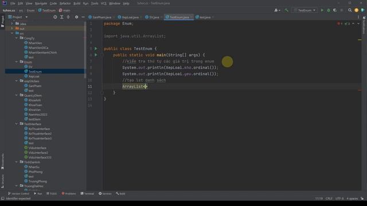367x206 pixels.
Task: Click the IntelliJ application logo
Action: (4, 3)
